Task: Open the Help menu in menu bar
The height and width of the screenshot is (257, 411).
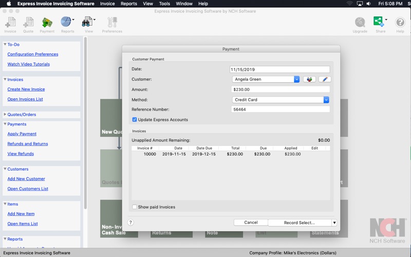Action: [203, 4]
